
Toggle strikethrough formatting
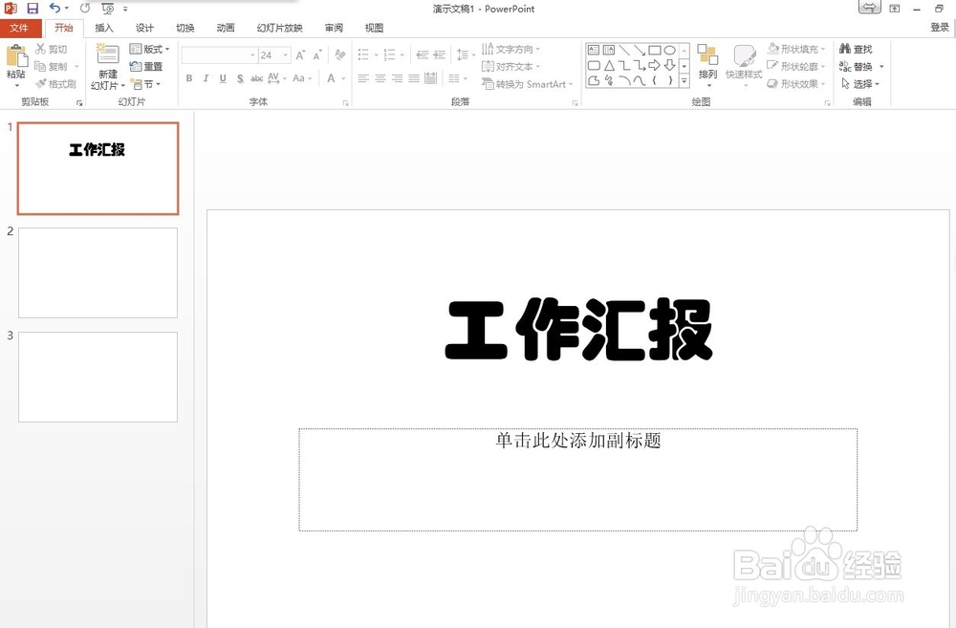tap(256, 78)
